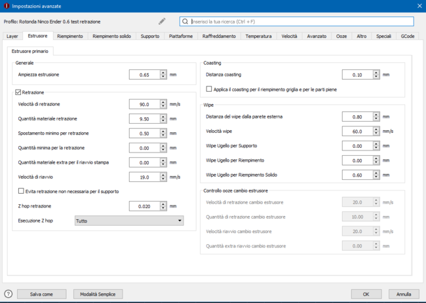
Task: Open the Temperatura tab
Action: tap(258, 37)
